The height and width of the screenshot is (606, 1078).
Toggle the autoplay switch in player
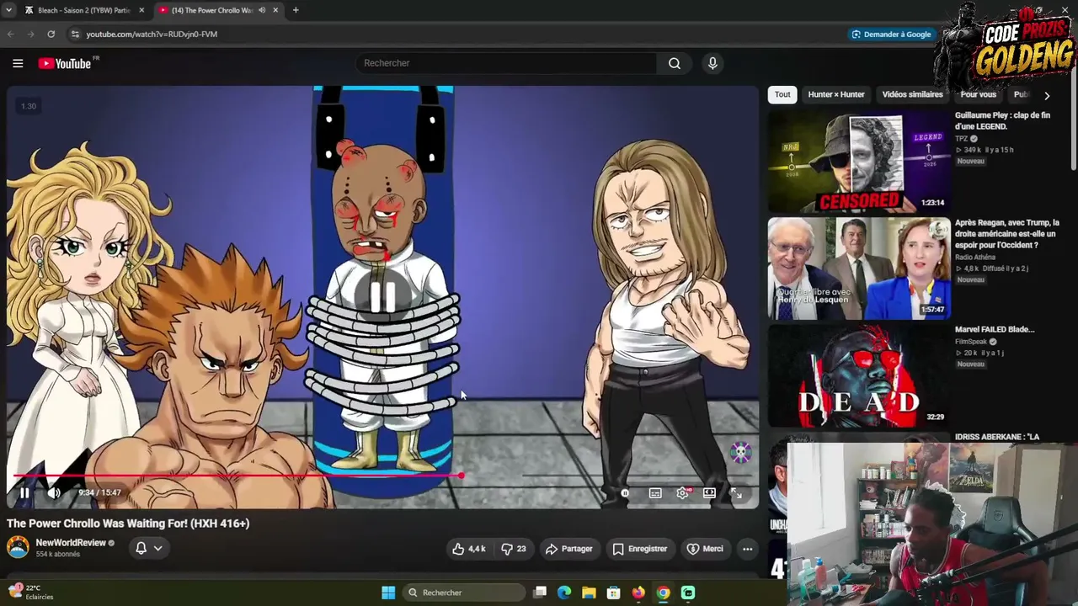pyautogui.click(x=624, y=493)
